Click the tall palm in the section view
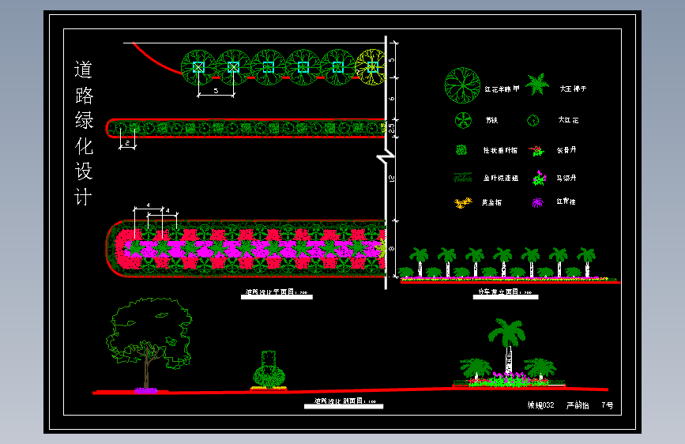 coord(507,346)
